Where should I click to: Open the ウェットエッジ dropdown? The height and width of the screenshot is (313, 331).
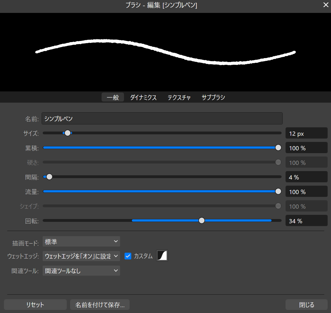coord(81,256)
